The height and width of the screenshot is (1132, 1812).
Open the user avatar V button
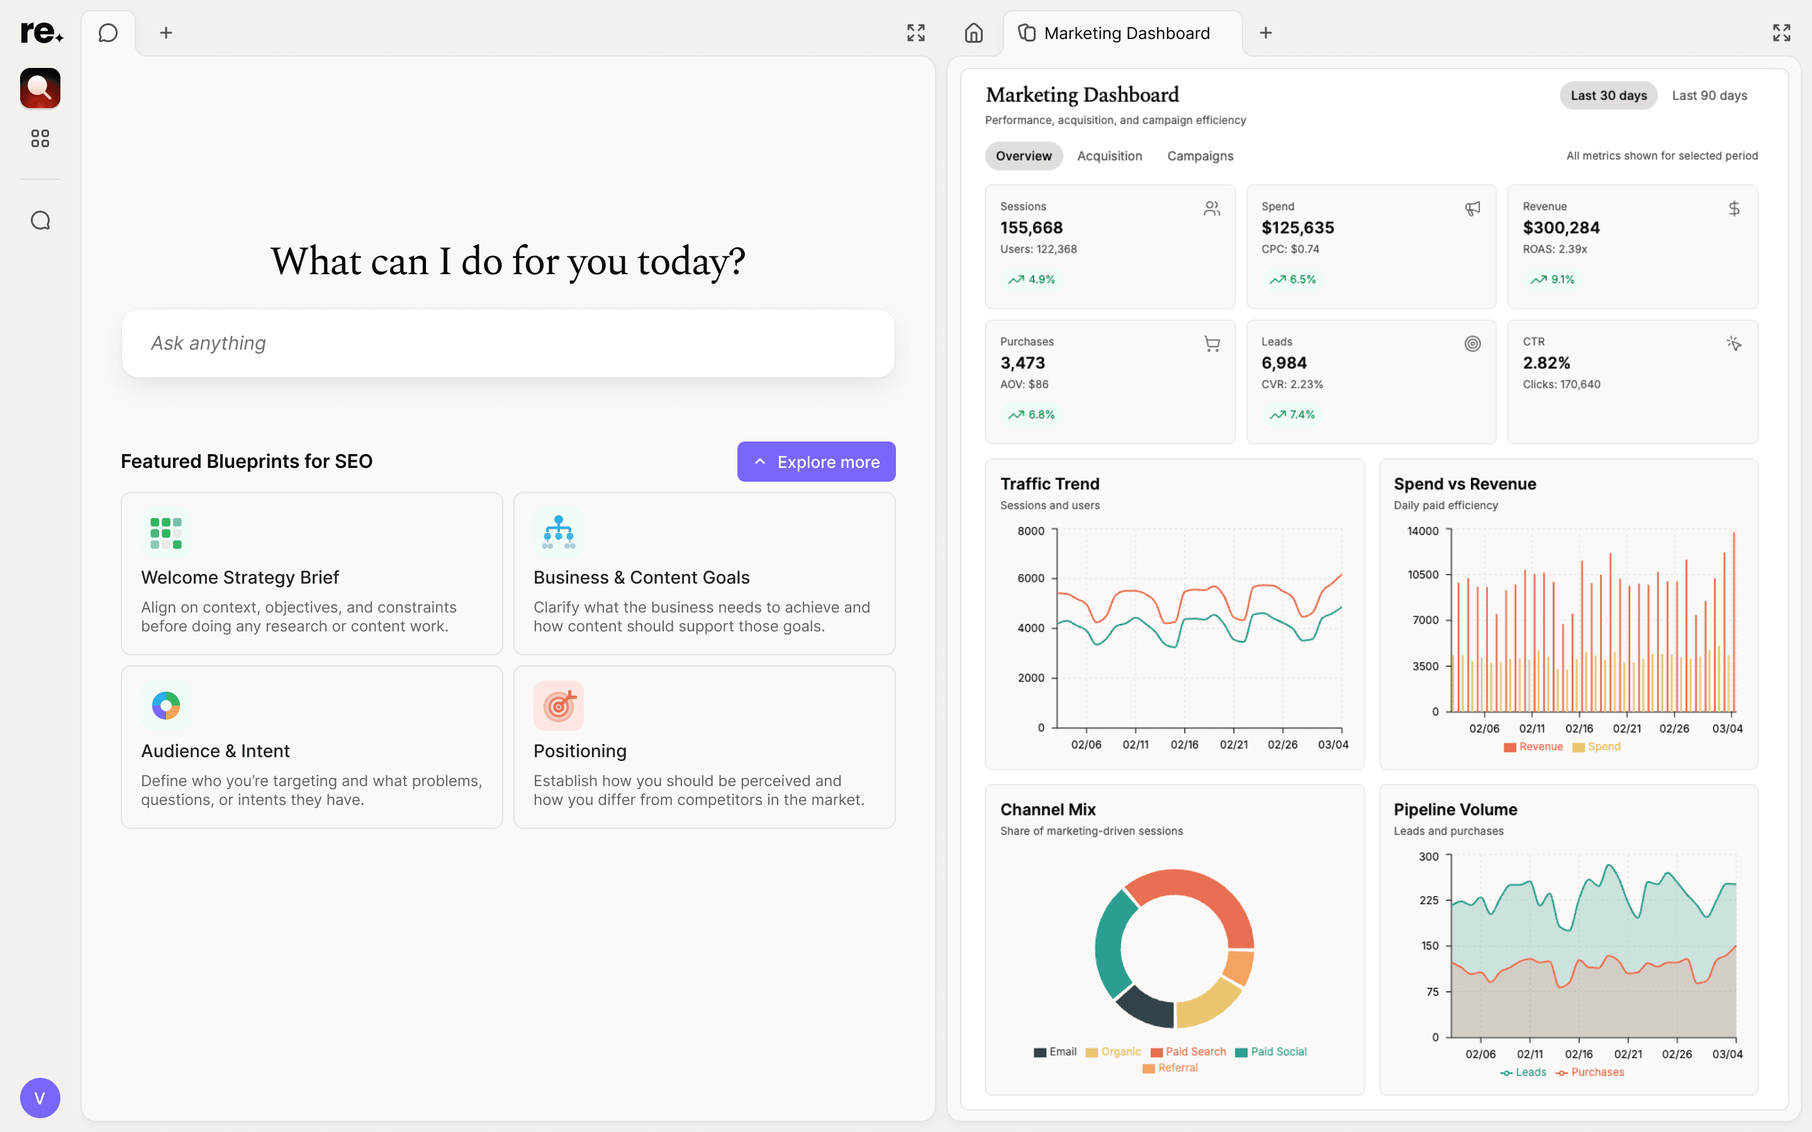tap(40, 1097)
